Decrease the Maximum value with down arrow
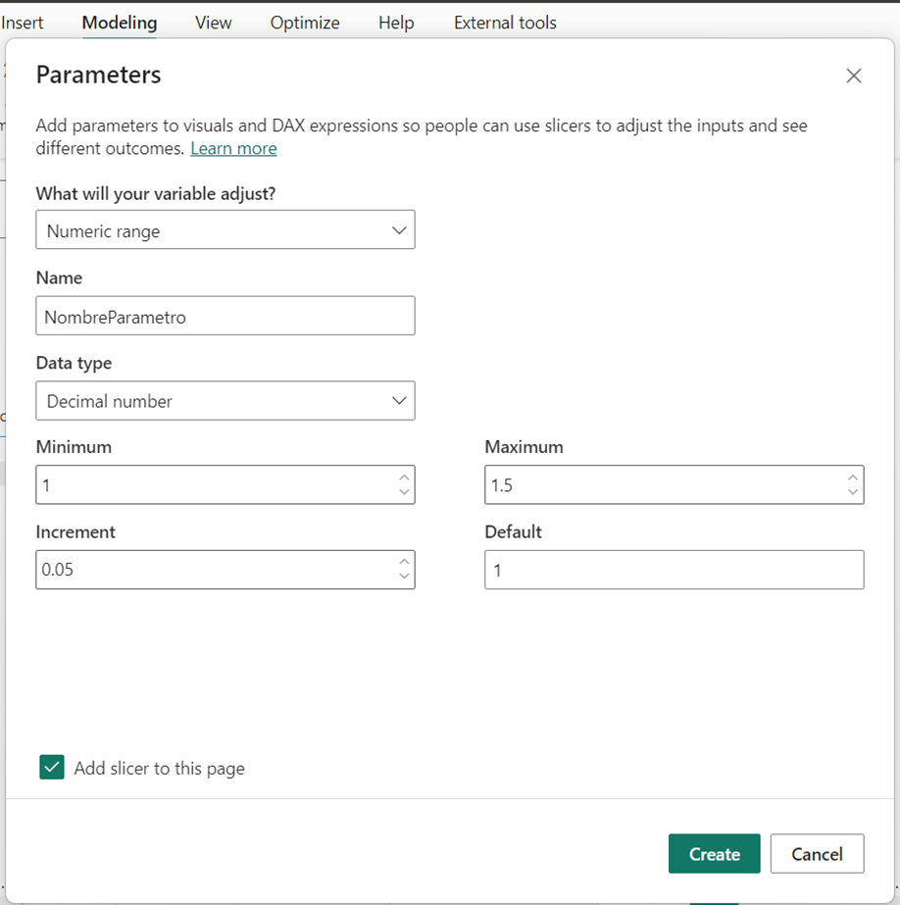900x905 pixels. pyautogui.click(x=853, y=492)
